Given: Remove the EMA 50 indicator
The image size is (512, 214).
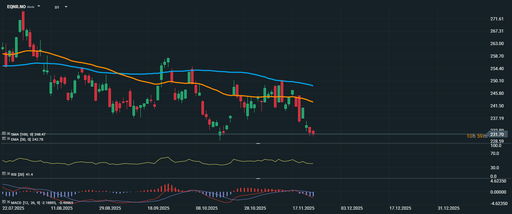Looking at the screenshot, I should coord(8,138).
